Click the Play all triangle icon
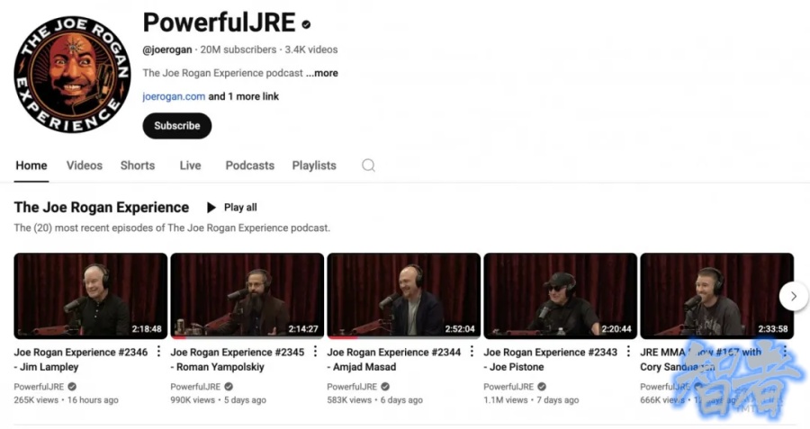Image resolution: width=810 pixels, height=429 pixels. (x=211, y=208)
